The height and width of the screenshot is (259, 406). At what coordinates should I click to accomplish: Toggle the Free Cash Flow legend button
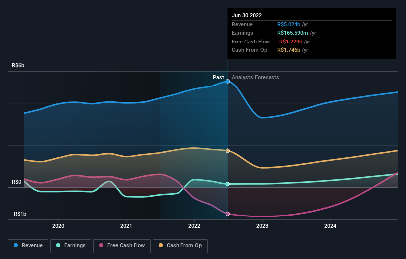[x=122, y=246]
